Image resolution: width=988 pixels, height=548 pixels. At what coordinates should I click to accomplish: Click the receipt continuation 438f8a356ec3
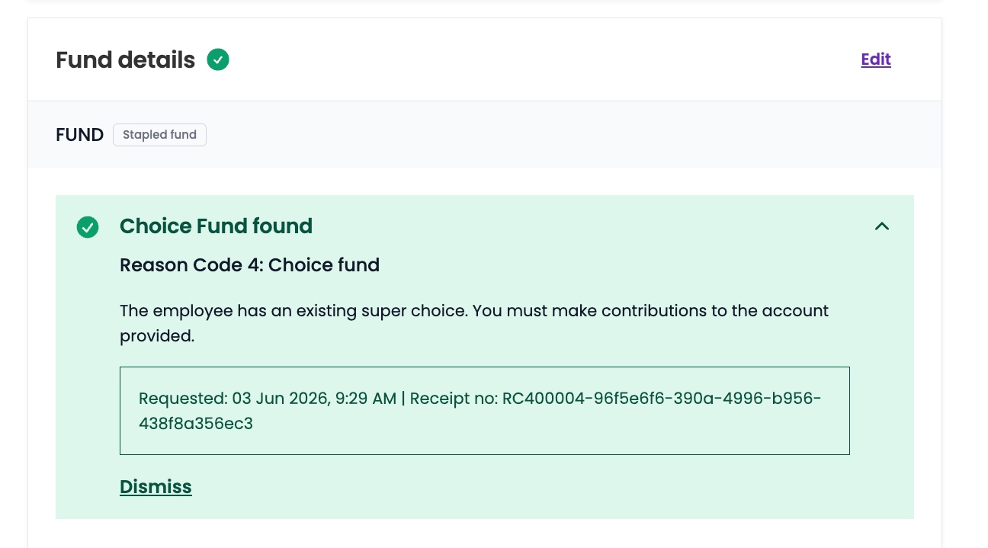pos(196,424)
